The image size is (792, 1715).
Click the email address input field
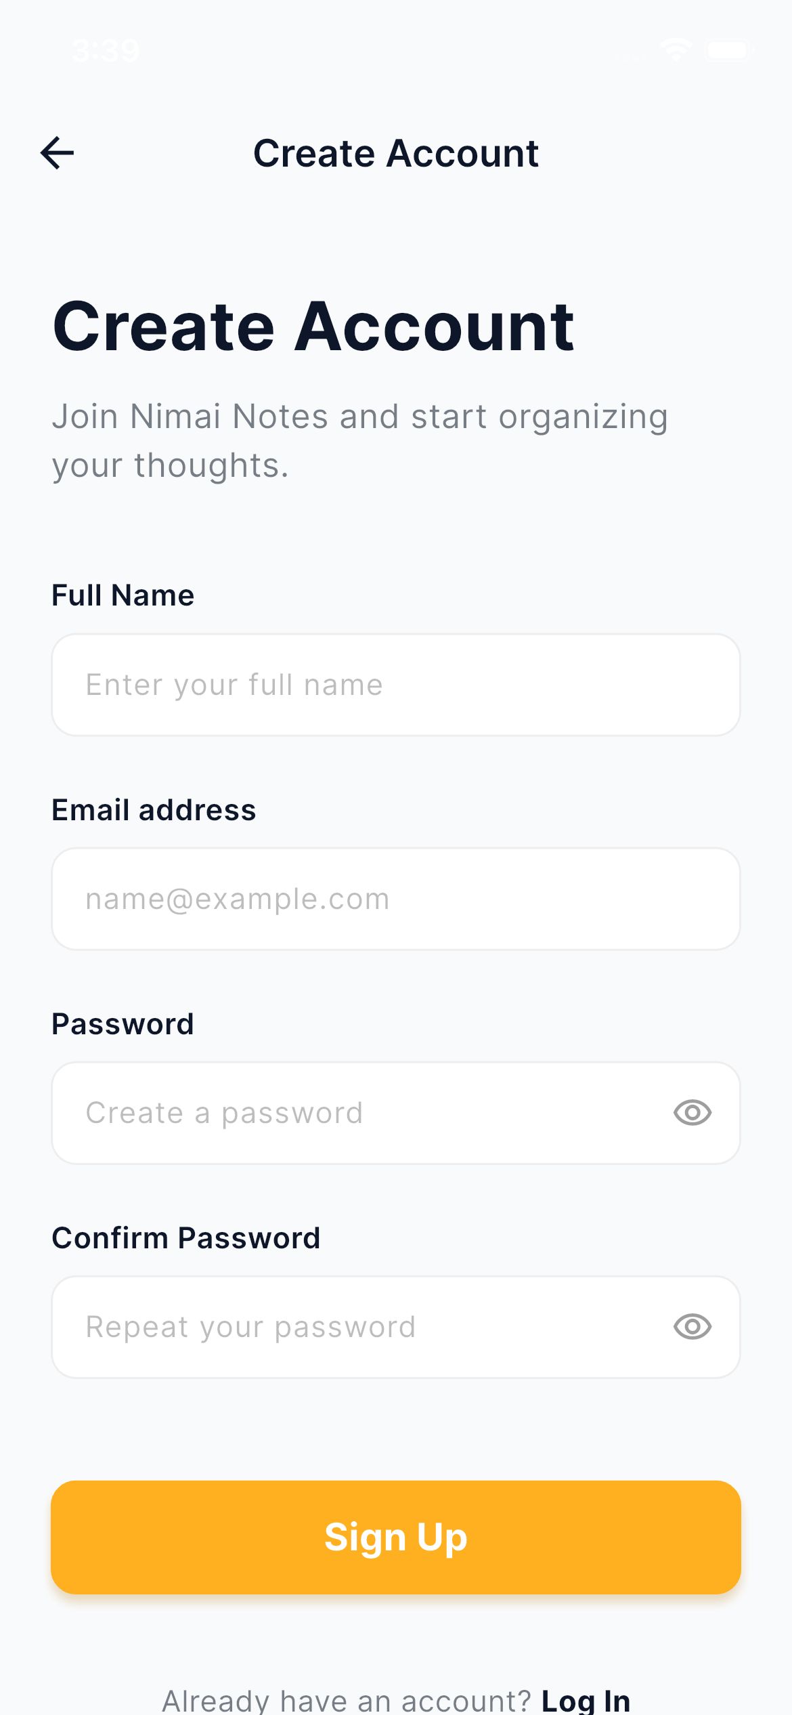click(x=395, y=899)
